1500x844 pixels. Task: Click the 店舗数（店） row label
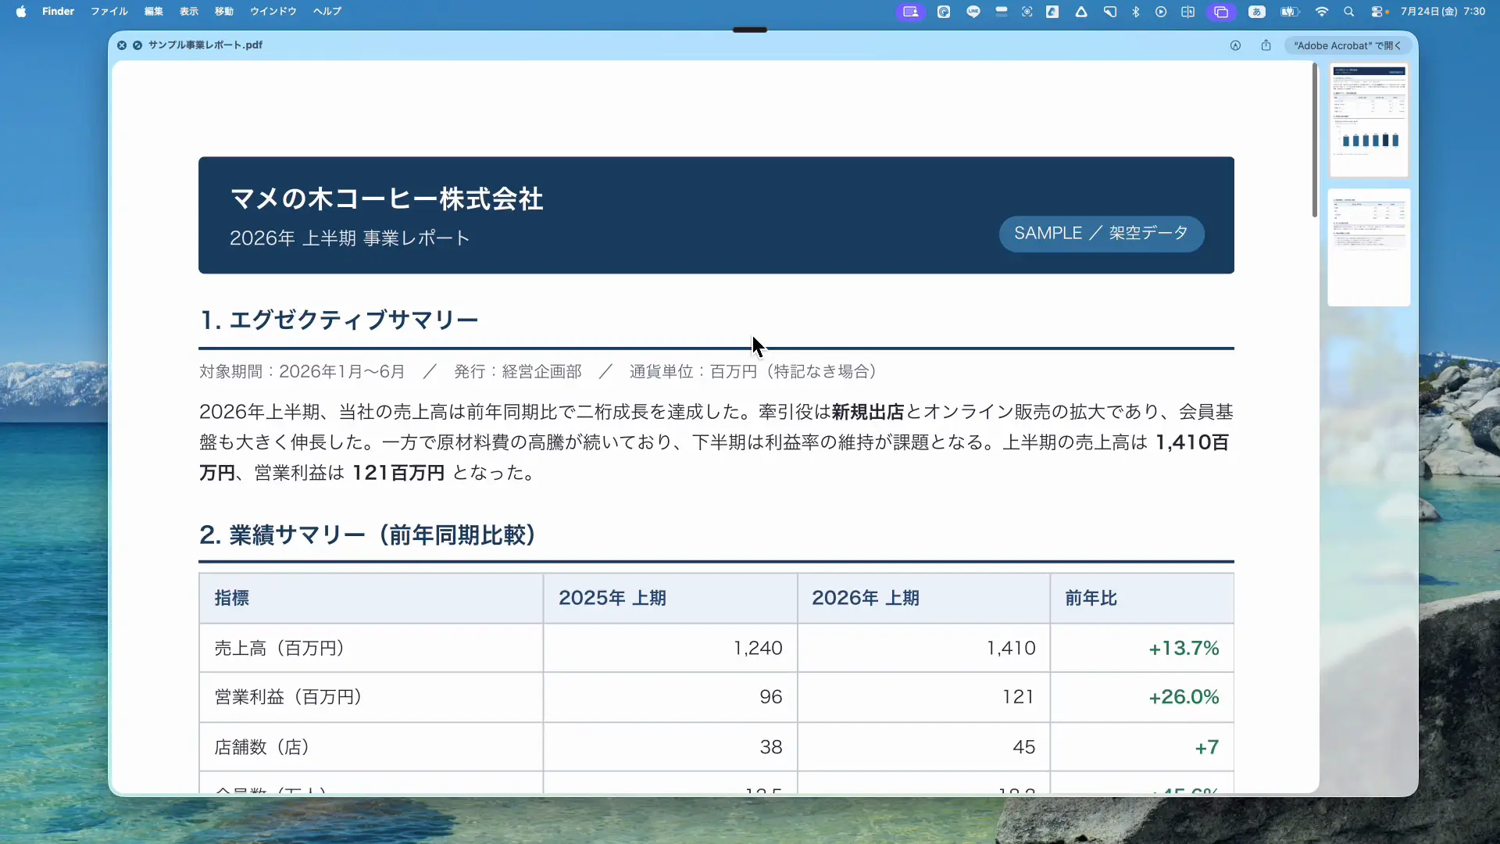click(x=262, y=747)
